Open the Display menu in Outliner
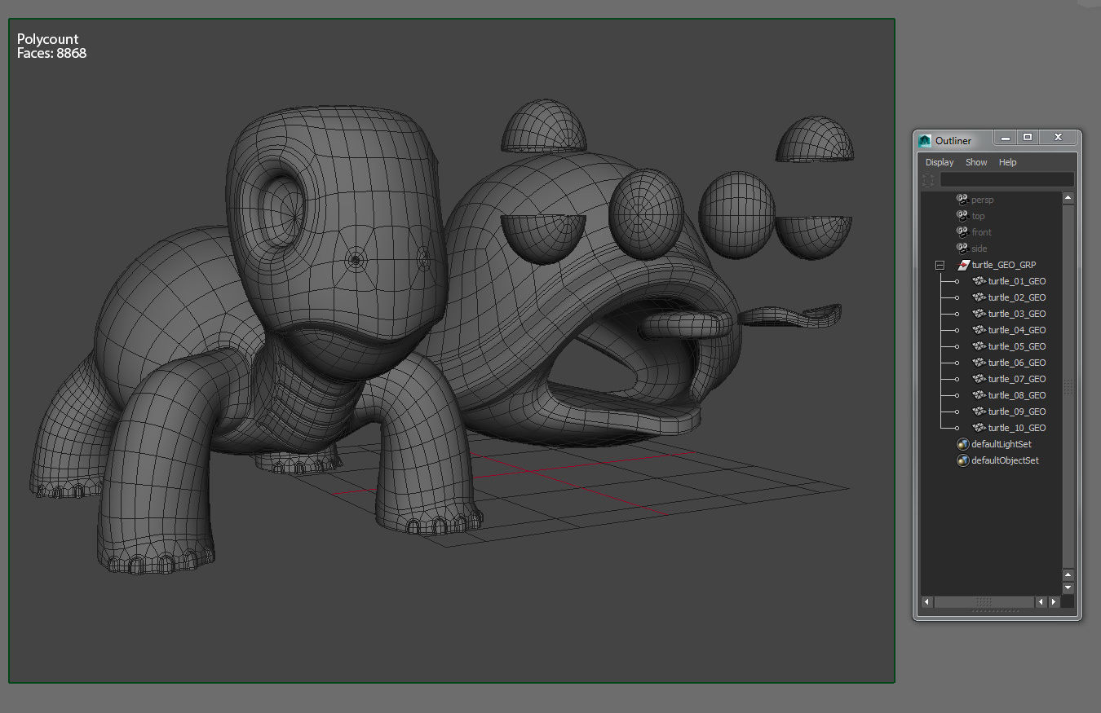Screen dimensions: 1101x713 pos(940,162)
